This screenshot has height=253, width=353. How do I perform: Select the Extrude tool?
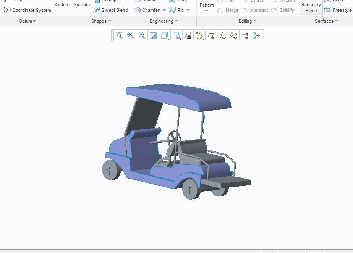(x=81, y=5)
